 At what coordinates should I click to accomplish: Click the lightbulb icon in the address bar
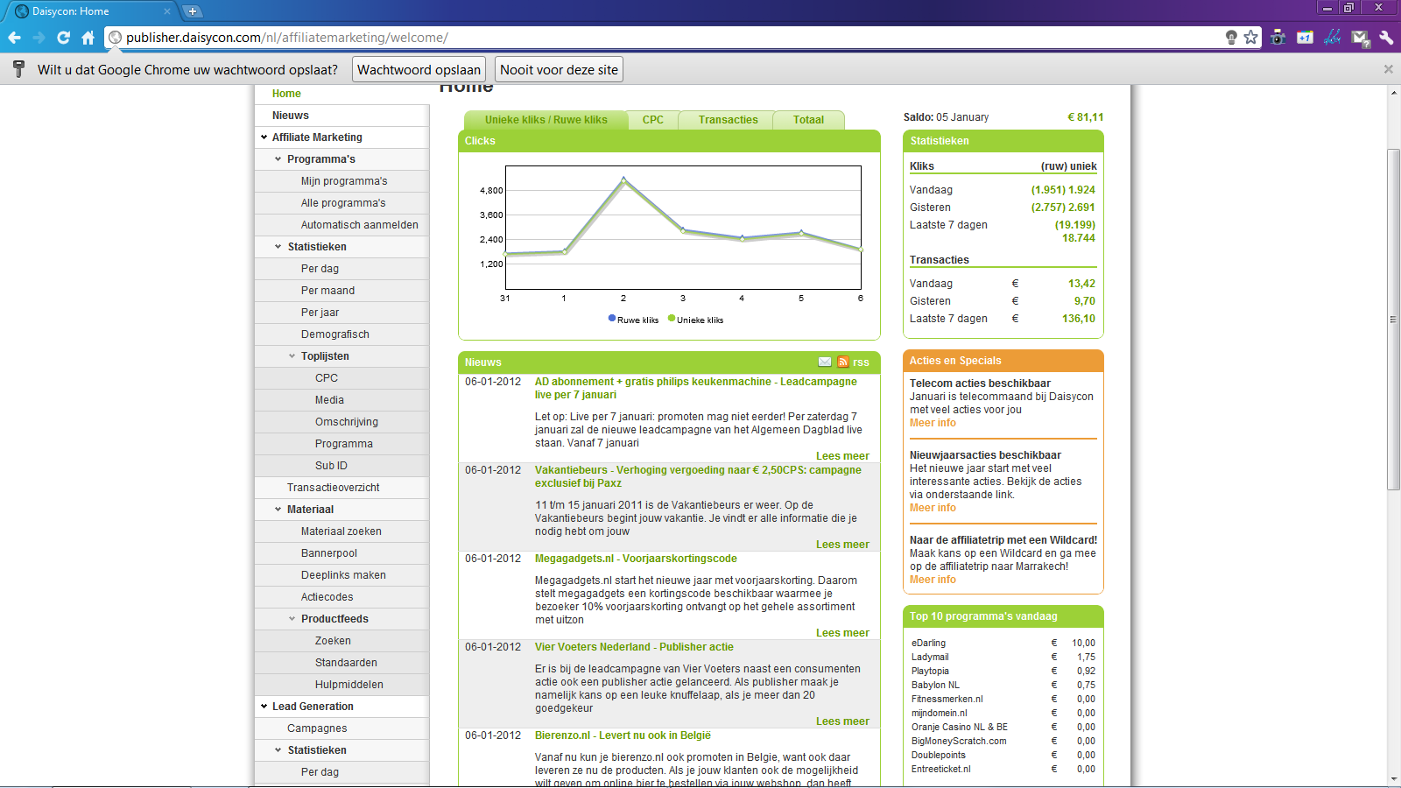coord(1231,38)
